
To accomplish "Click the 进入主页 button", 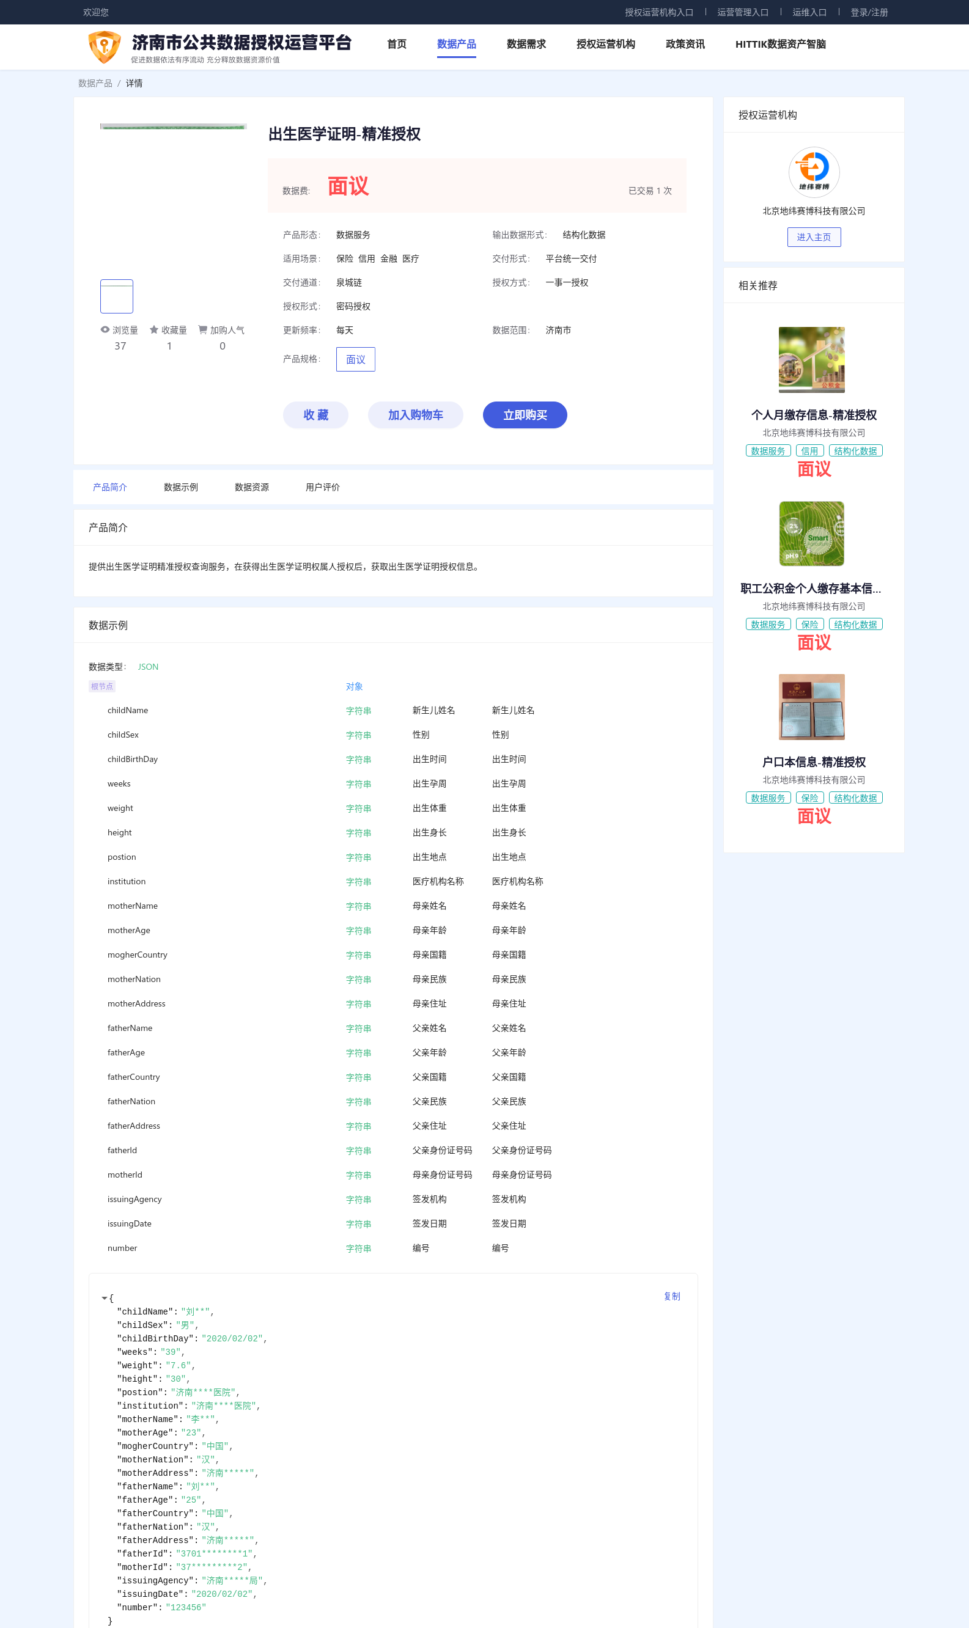I will [814, 237].
